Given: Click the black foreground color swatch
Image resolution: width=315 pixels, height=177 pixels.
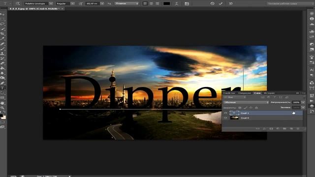Looking at the screenshot, I should click(x=1, y=116).
